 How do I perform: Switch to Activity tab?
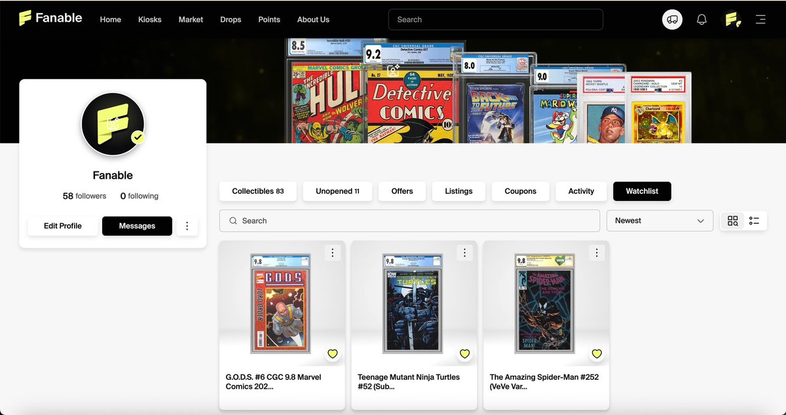581,191
